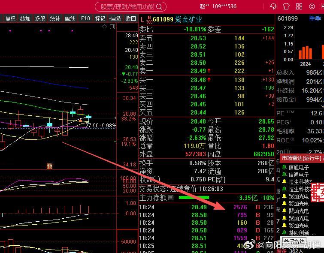Image resolution: width=324 pixels, height=253 pixels.
Task: Open the skin (shirt) icon
Action: 286,6
